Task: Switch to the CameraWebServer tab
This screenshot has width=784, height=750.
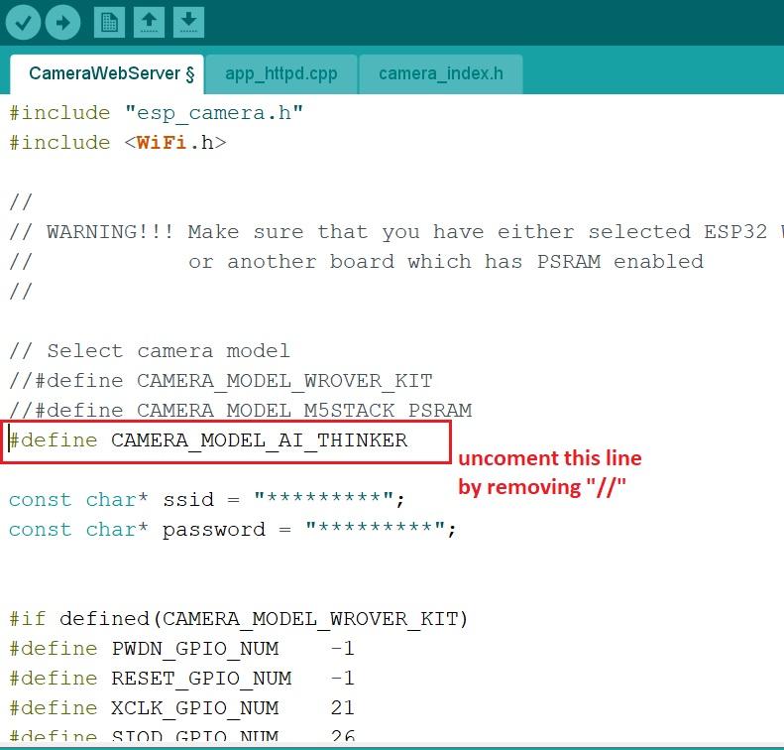Action: coord(106,73)
